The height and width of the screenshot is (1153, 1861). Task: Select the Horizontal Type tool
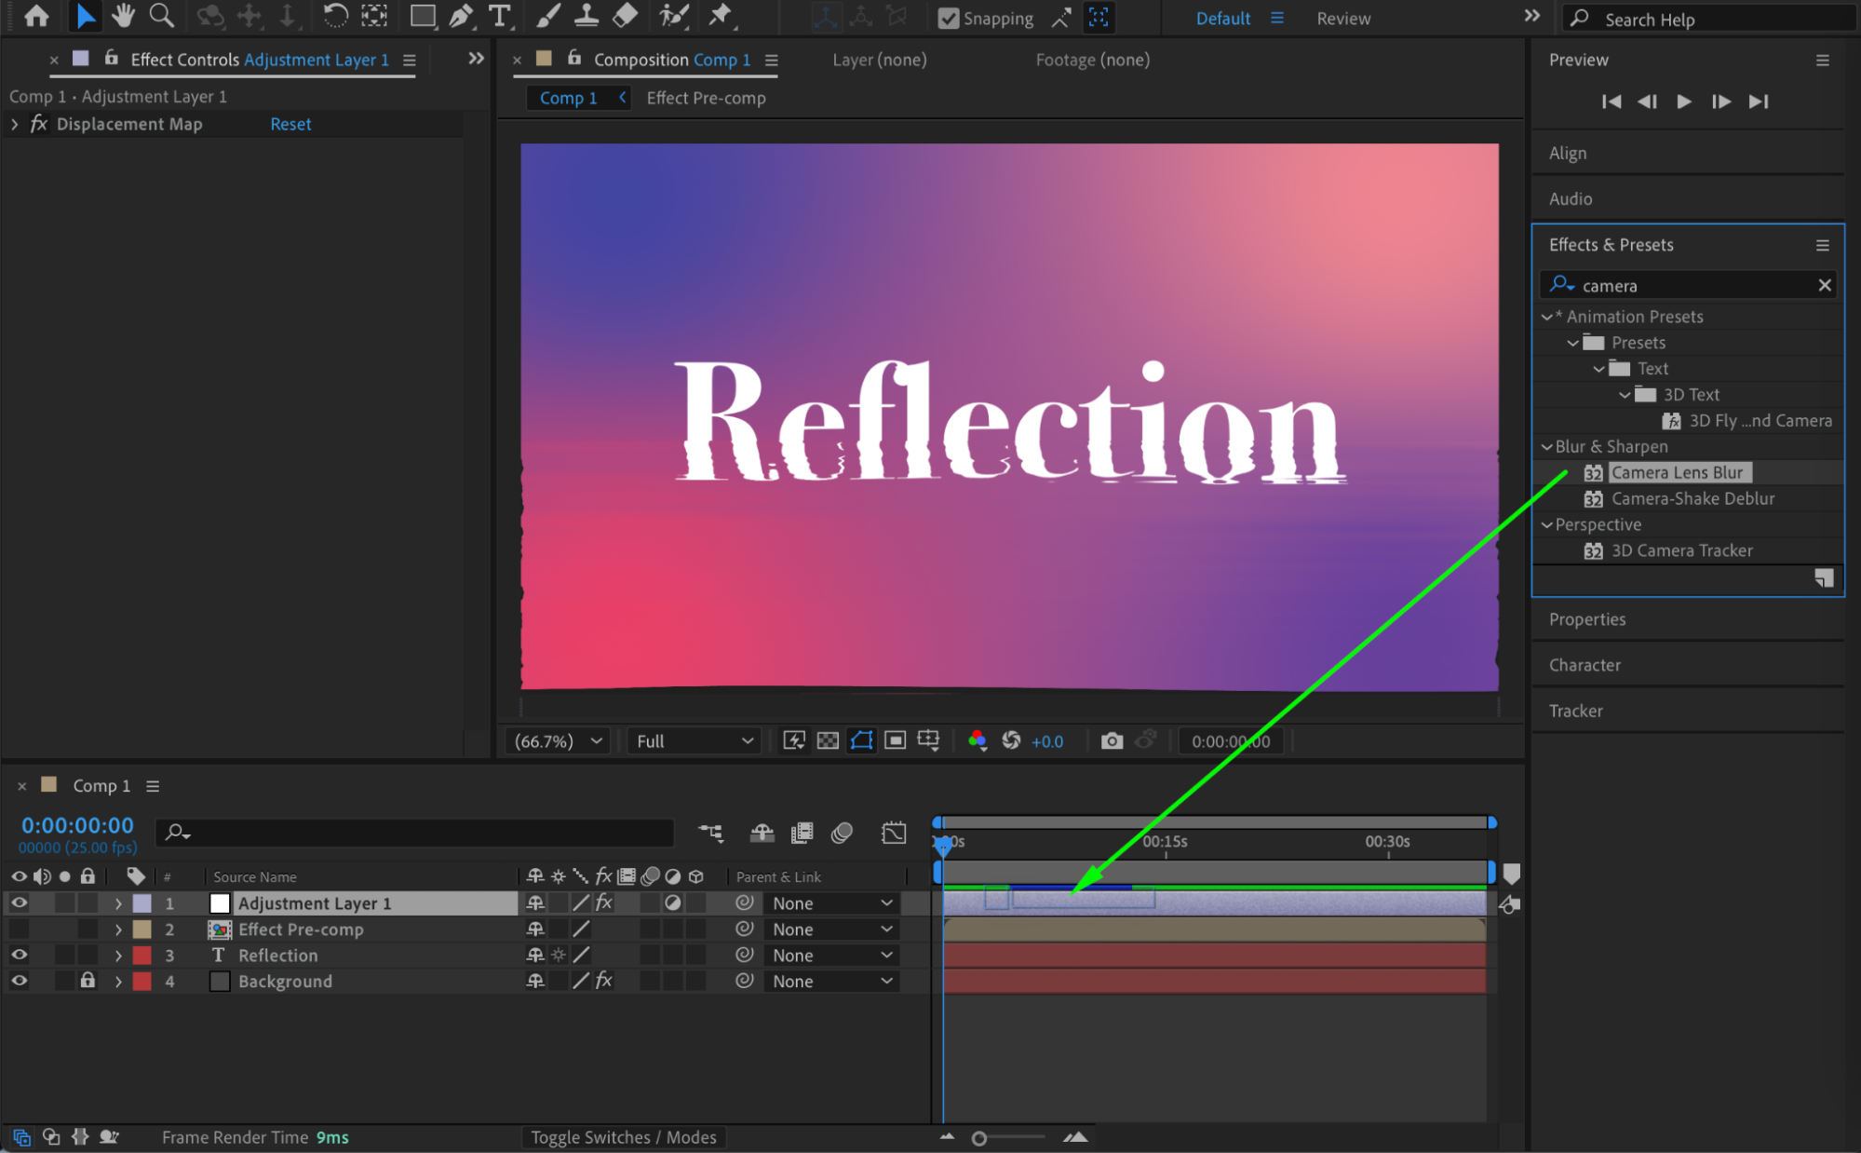(x=500, y=16)
